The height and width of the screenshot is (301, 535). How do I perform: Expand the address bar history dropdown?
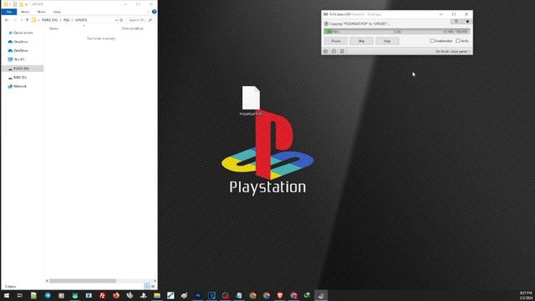pos(116,20)
